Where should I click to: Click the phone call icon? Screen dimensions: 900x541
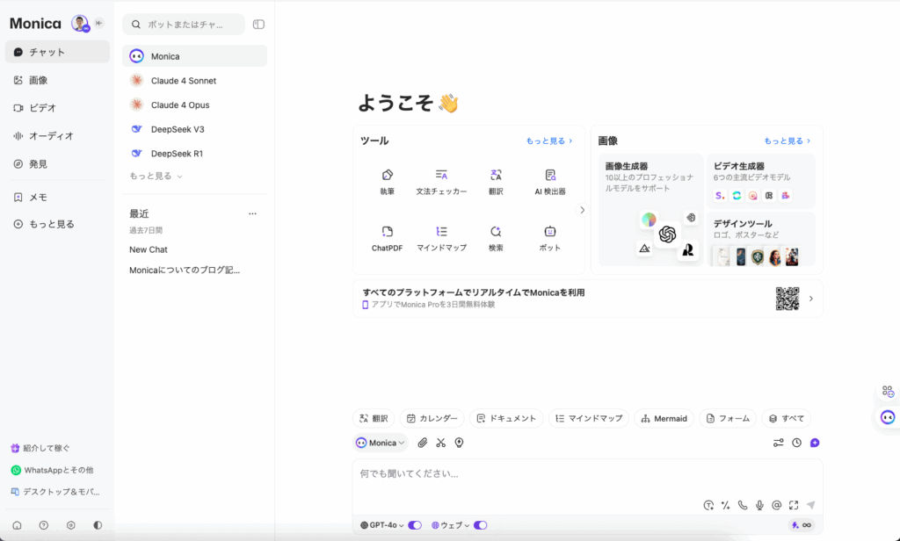point(743,505)
